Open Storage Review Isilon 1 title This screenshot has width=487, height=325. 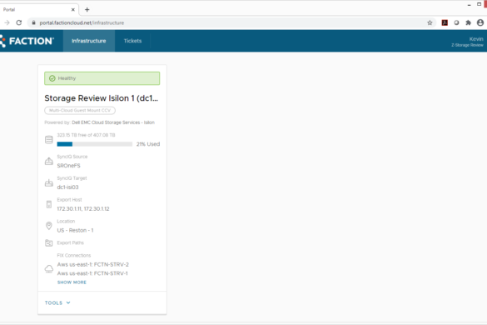tap(102, 98)
